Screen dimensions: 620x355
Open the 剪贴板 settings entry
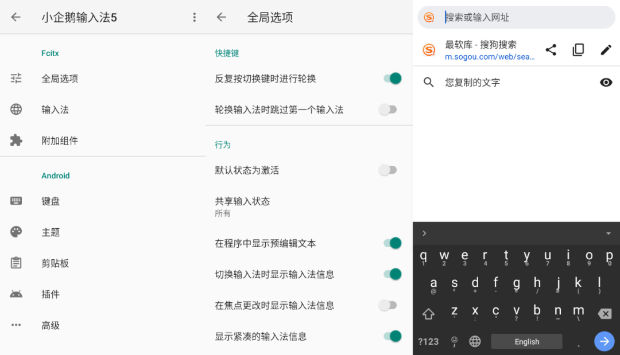103,263
